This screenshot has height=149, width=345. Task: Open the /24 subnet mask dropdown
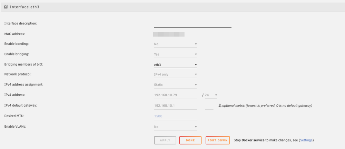click(211, 95)
